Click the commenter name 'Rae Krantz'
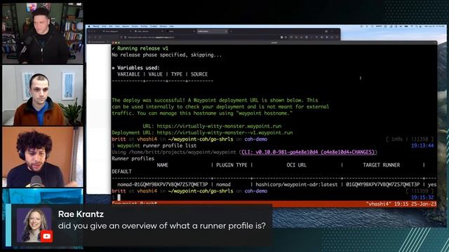449x252 pixels. (x=81, y=214)
